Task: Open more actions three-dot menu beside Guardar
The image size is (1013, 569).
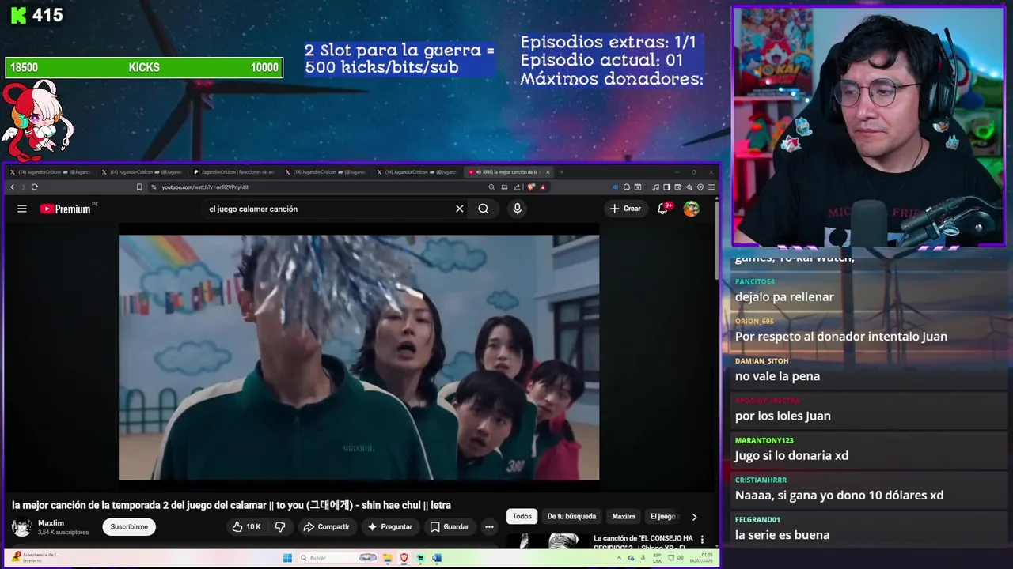Action: [x=489, y=527]
